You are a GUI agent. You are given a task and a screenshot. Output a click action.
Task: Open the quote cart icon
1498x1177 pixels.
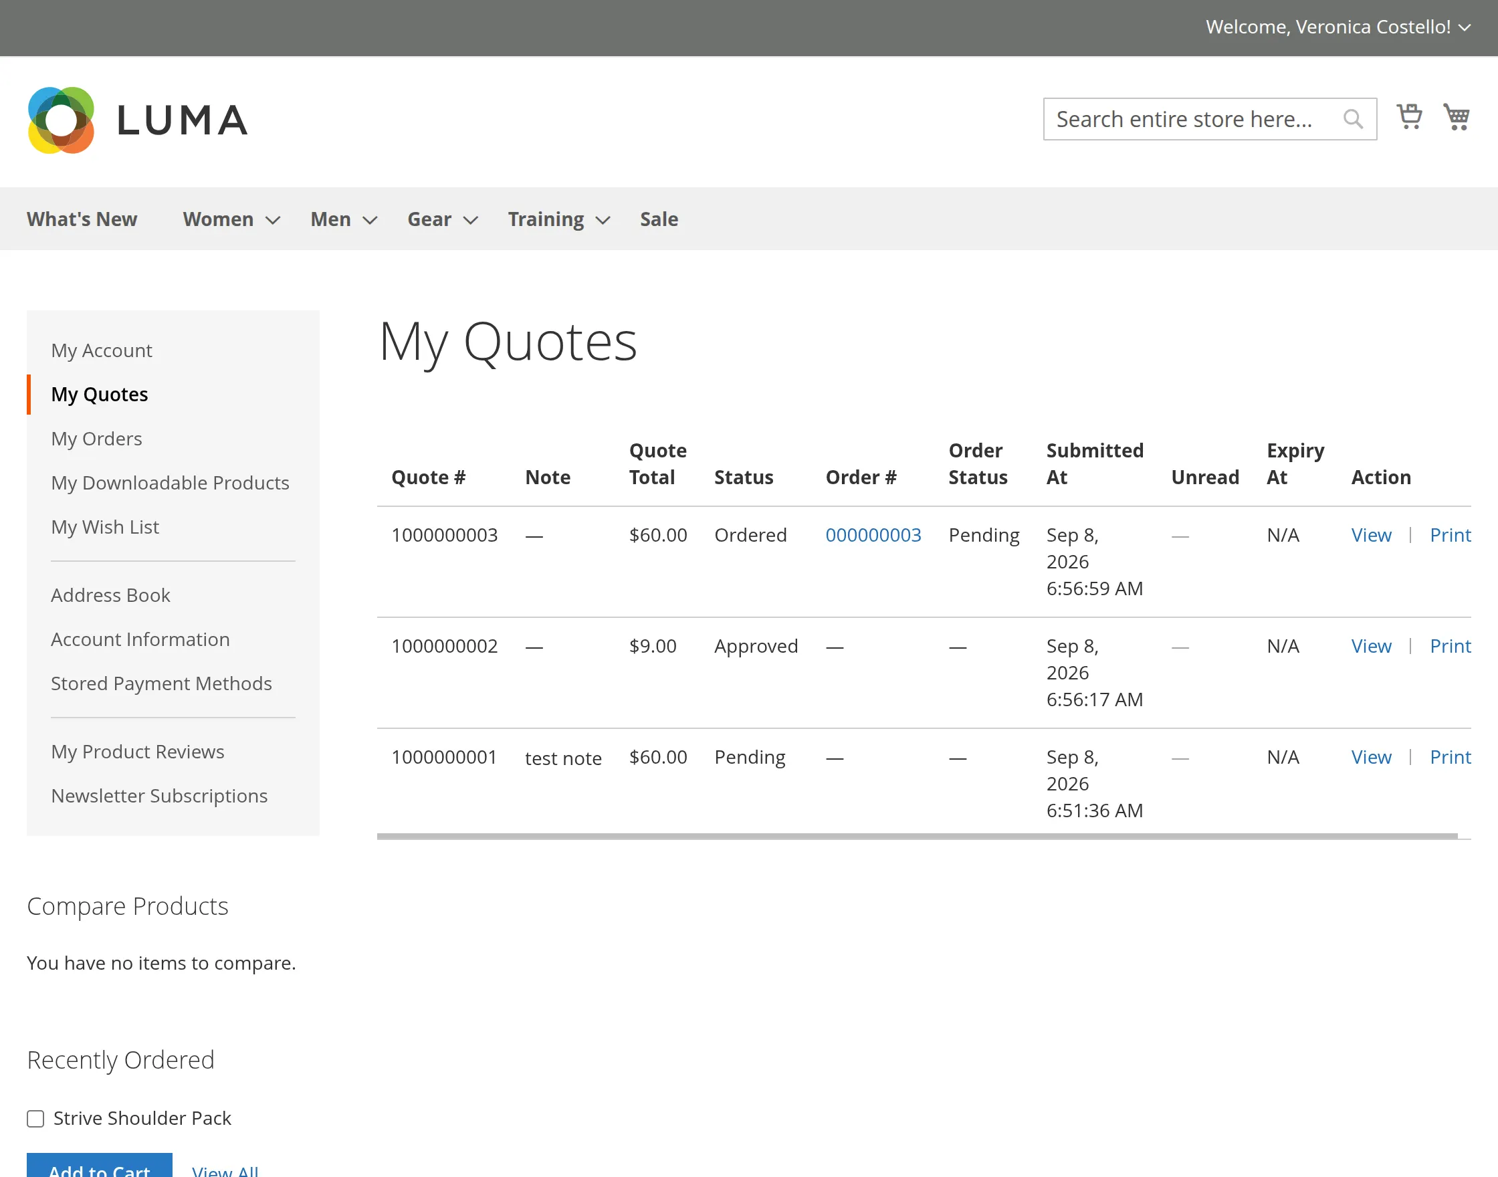[x=1409, y=117]
